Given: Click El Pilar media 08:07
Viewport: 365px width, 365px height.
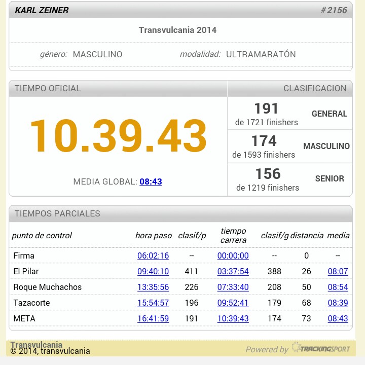Looking at the screenshot, I should [x=338, y=272].
